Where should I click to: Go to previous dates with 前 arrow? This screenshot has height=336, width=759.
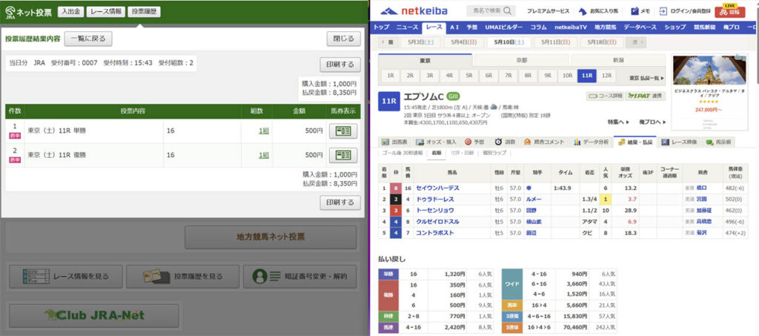coord(388,42)
